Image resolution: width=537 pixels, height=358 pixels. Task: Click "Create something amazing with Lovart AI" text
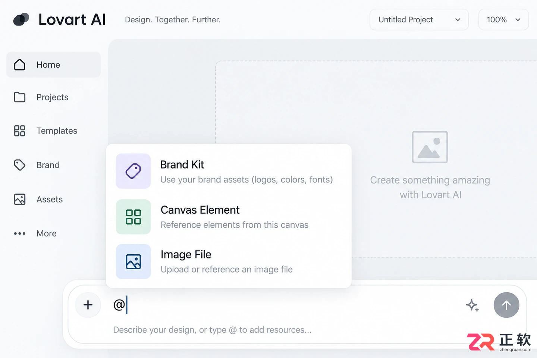pyautogui.click(x=430, y=188)
